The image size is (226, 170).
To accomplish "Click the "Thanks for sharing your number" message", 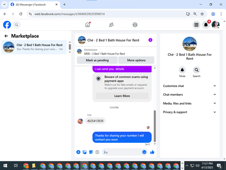I will click(x=122, y=137).
